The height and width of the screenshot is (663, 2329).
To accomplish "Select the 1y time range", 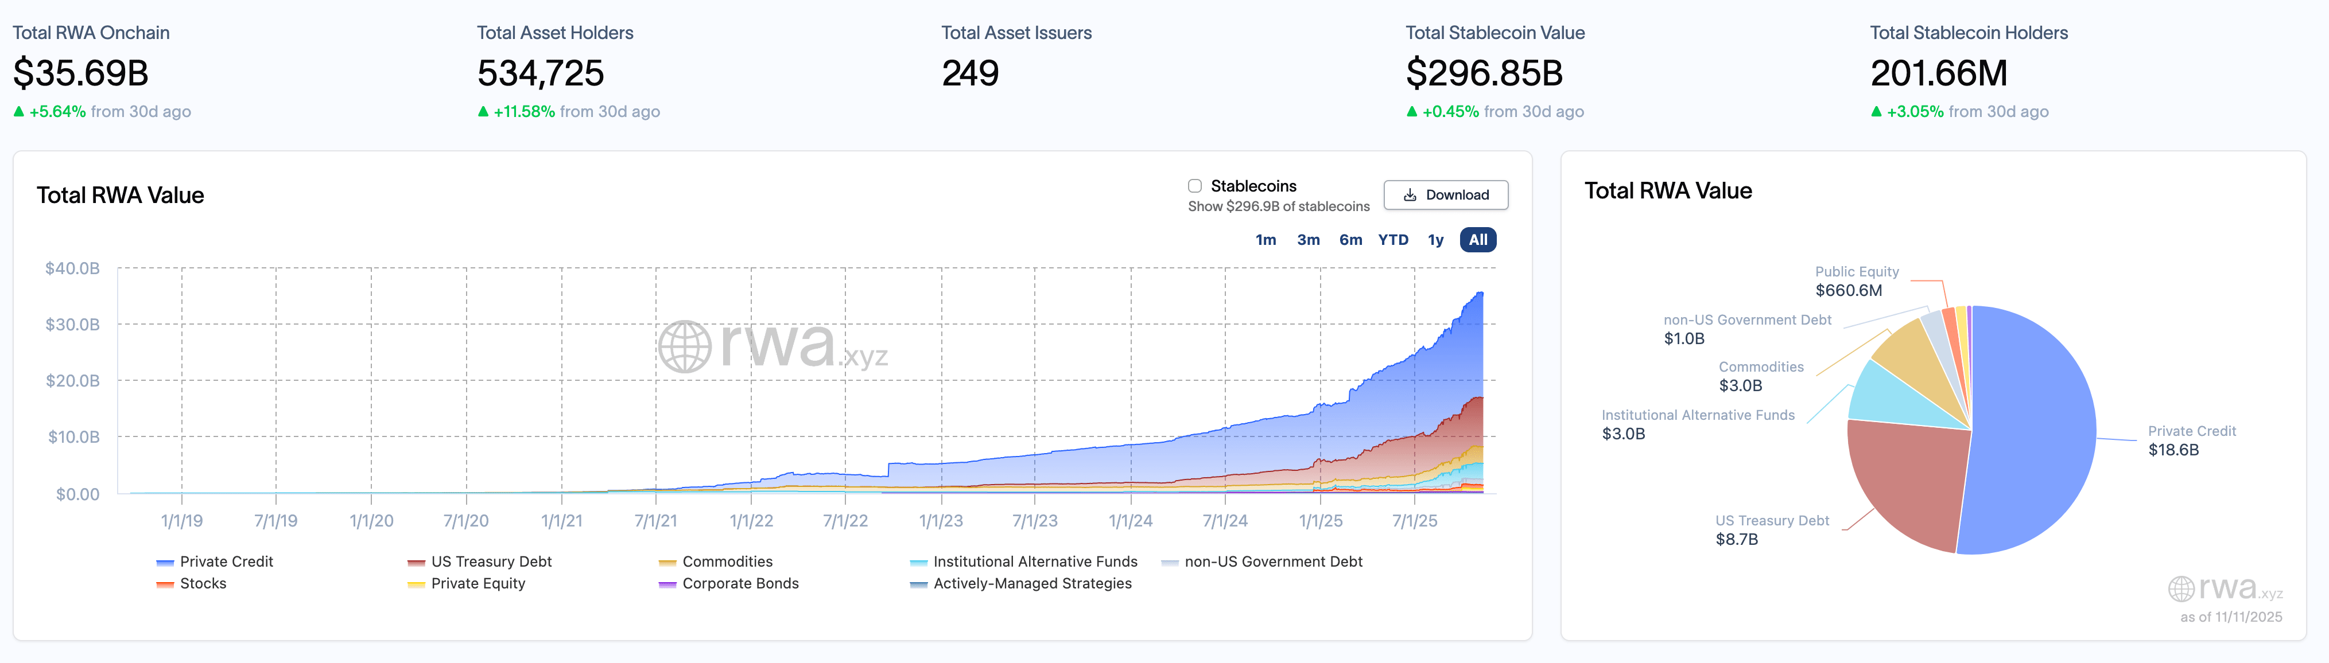I will point(1435,240).
